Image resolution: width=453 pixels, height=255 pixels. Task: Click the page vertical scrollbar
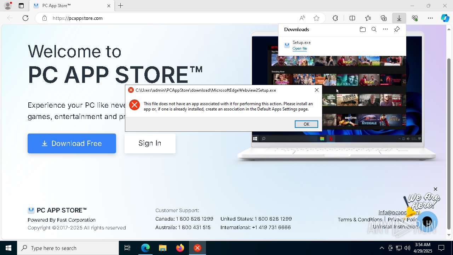point(449,143)
